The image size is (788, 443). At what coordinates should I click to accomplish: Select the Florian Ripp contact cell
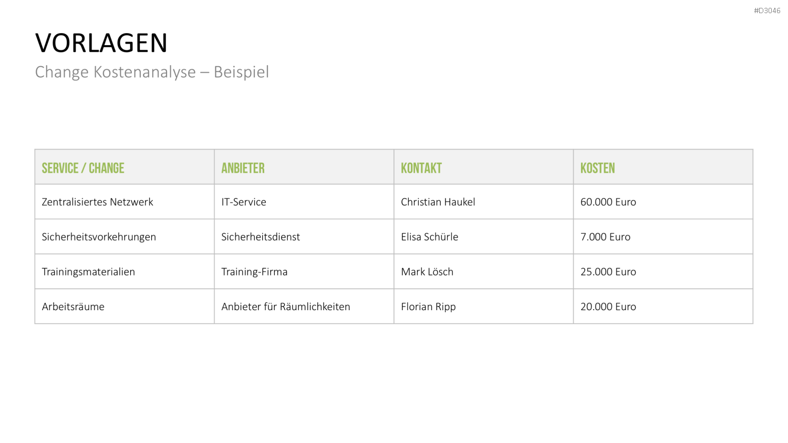484,307
